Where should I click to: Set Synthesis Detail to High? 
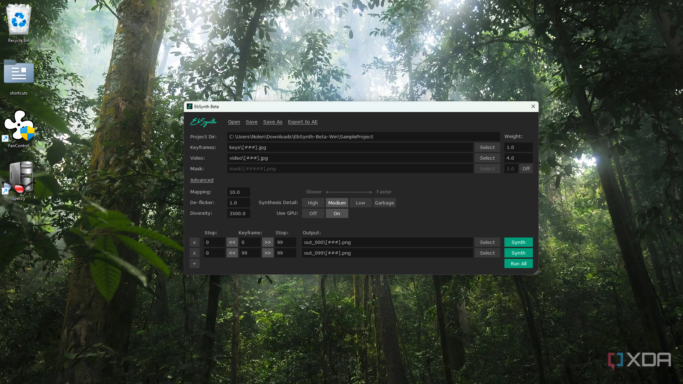pyautogui.click(x=313, y=203)
